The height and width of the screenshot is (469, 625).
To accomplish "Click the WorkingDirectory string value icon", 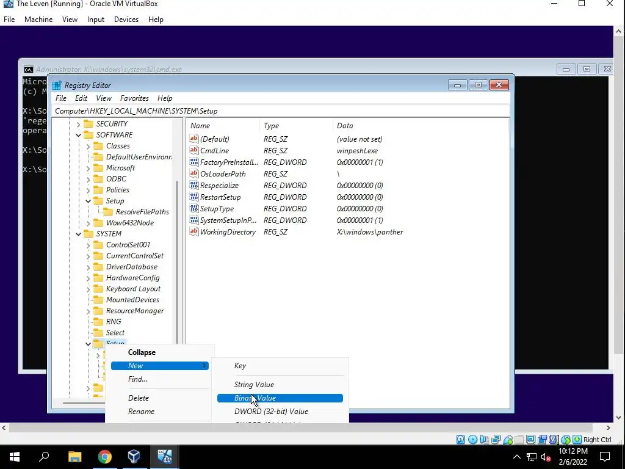I will (193, 231).
